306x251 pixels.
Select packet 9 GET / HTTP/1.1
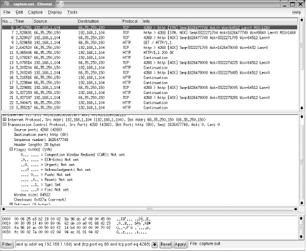click(150, 43)
